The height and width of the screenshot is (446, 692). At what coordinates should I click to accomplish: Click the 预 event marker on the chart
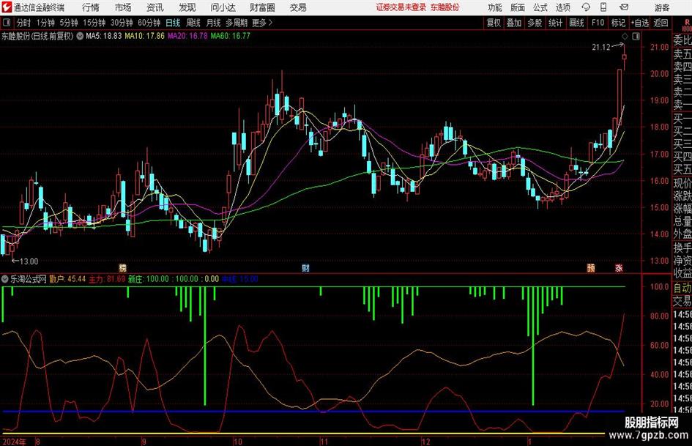[591, 267]
